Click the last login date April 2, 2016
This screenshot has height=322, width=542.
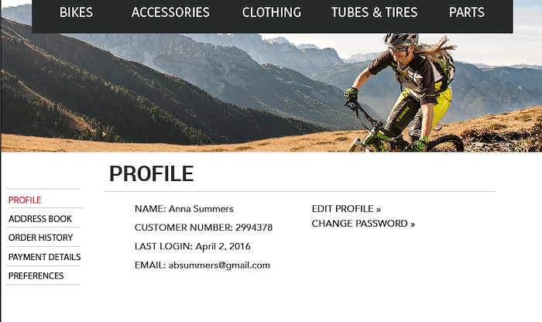(223, 246)
